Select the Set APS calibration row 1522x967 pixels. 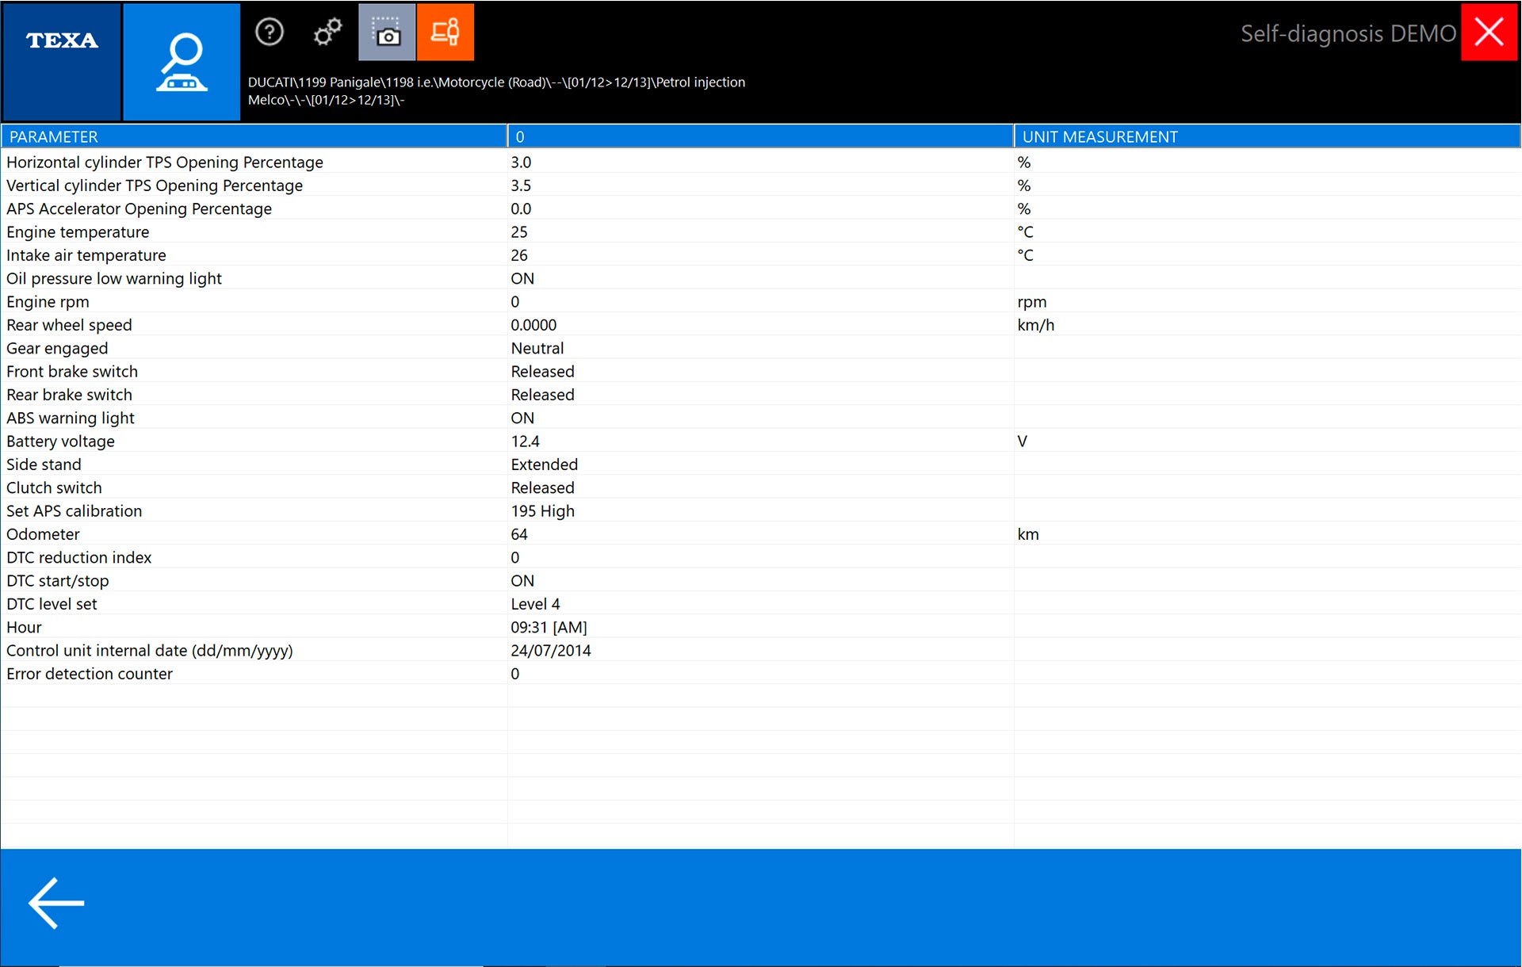tap(75, 511)
